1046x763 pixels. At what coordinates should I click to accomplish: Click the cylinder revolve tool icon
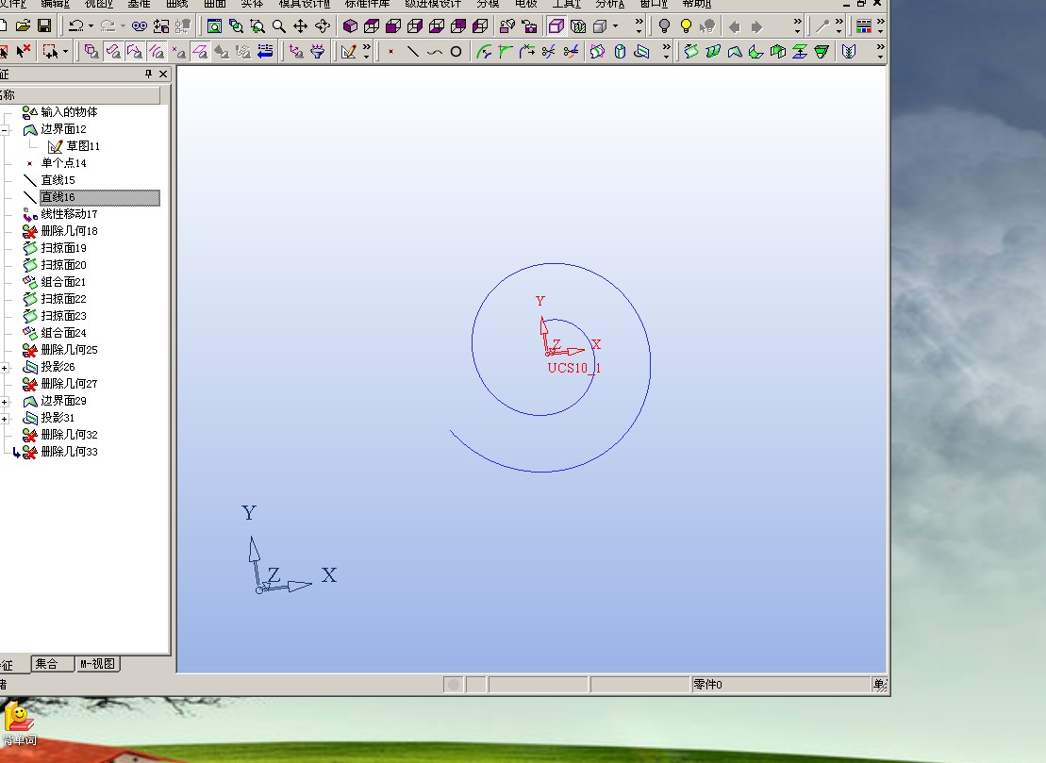point(620,51)
